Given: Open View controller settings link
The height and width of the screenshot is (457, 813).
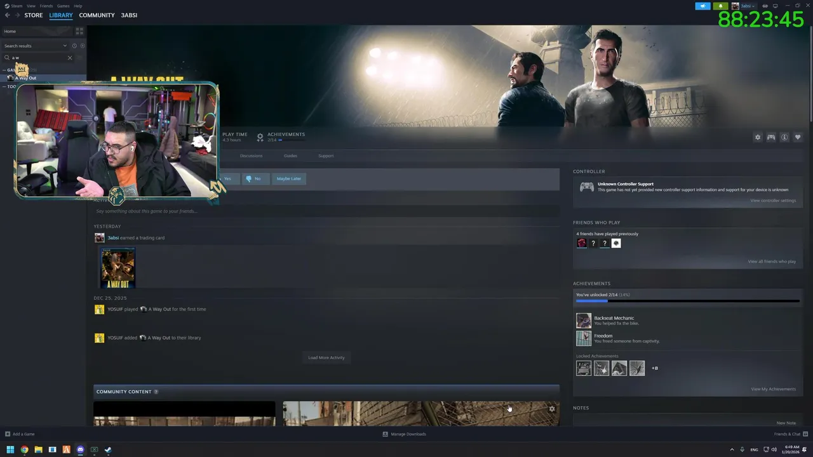Looking at the screenshot, I should (x=773, y=201).
